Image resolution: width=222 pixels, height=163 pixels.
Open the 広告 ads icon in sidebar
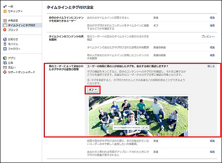point(5,63)
